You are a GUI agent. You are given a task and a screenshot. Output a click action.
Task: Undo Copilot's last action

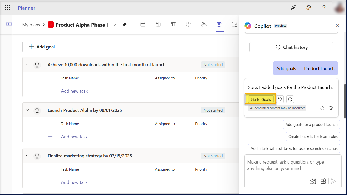pyautogui.click(x=280, y=99)
